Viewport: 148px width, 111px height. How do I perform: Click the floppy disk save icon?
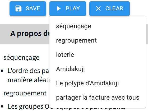click(18, 8)
